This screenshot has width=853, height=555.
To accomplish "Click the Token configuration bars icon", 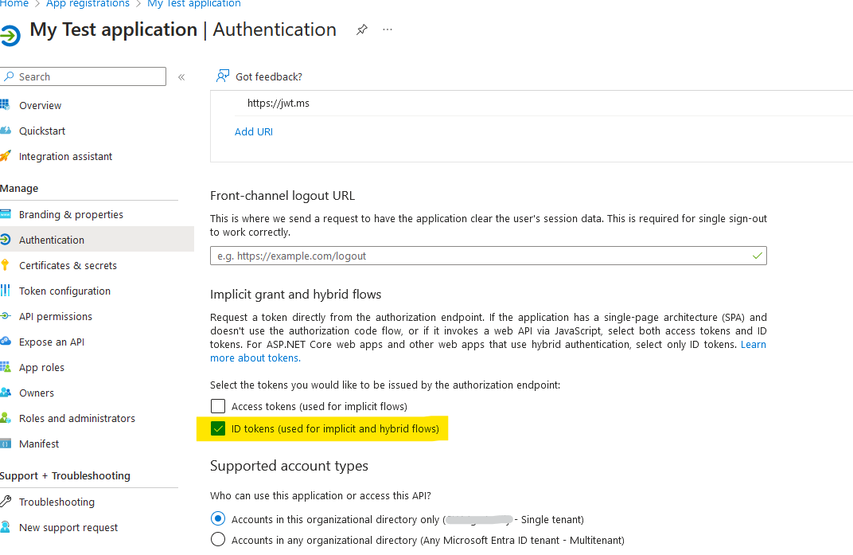I will [5, 291].
